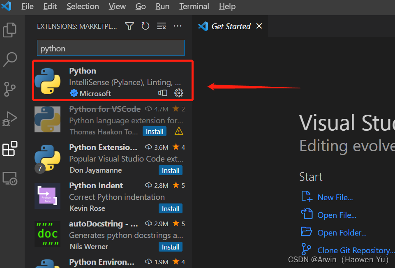Close the Get Started tab
395x268 pixels.
coord(259,26)
